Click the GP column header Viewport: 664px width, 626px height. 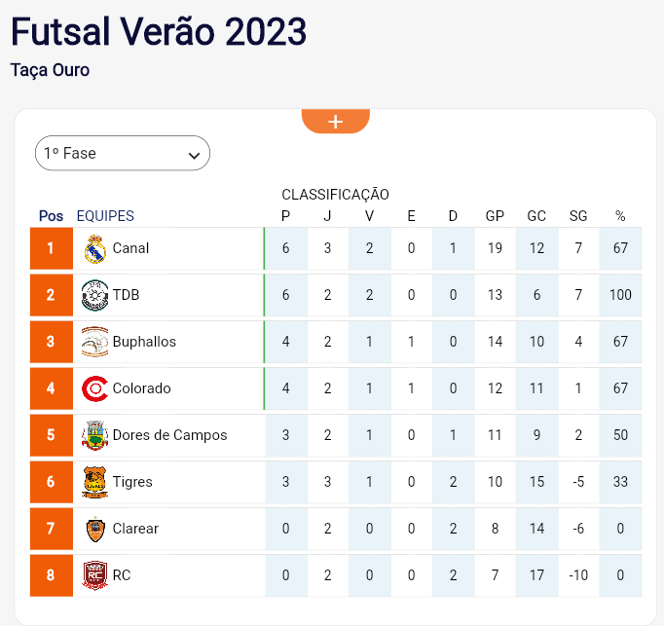click(495, 216)
